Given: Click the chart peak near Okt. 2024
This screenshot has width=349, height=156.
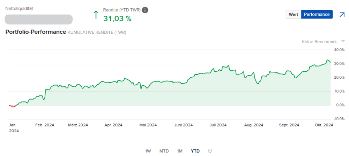Looking at the screenshot, I should tap(327, 61).
